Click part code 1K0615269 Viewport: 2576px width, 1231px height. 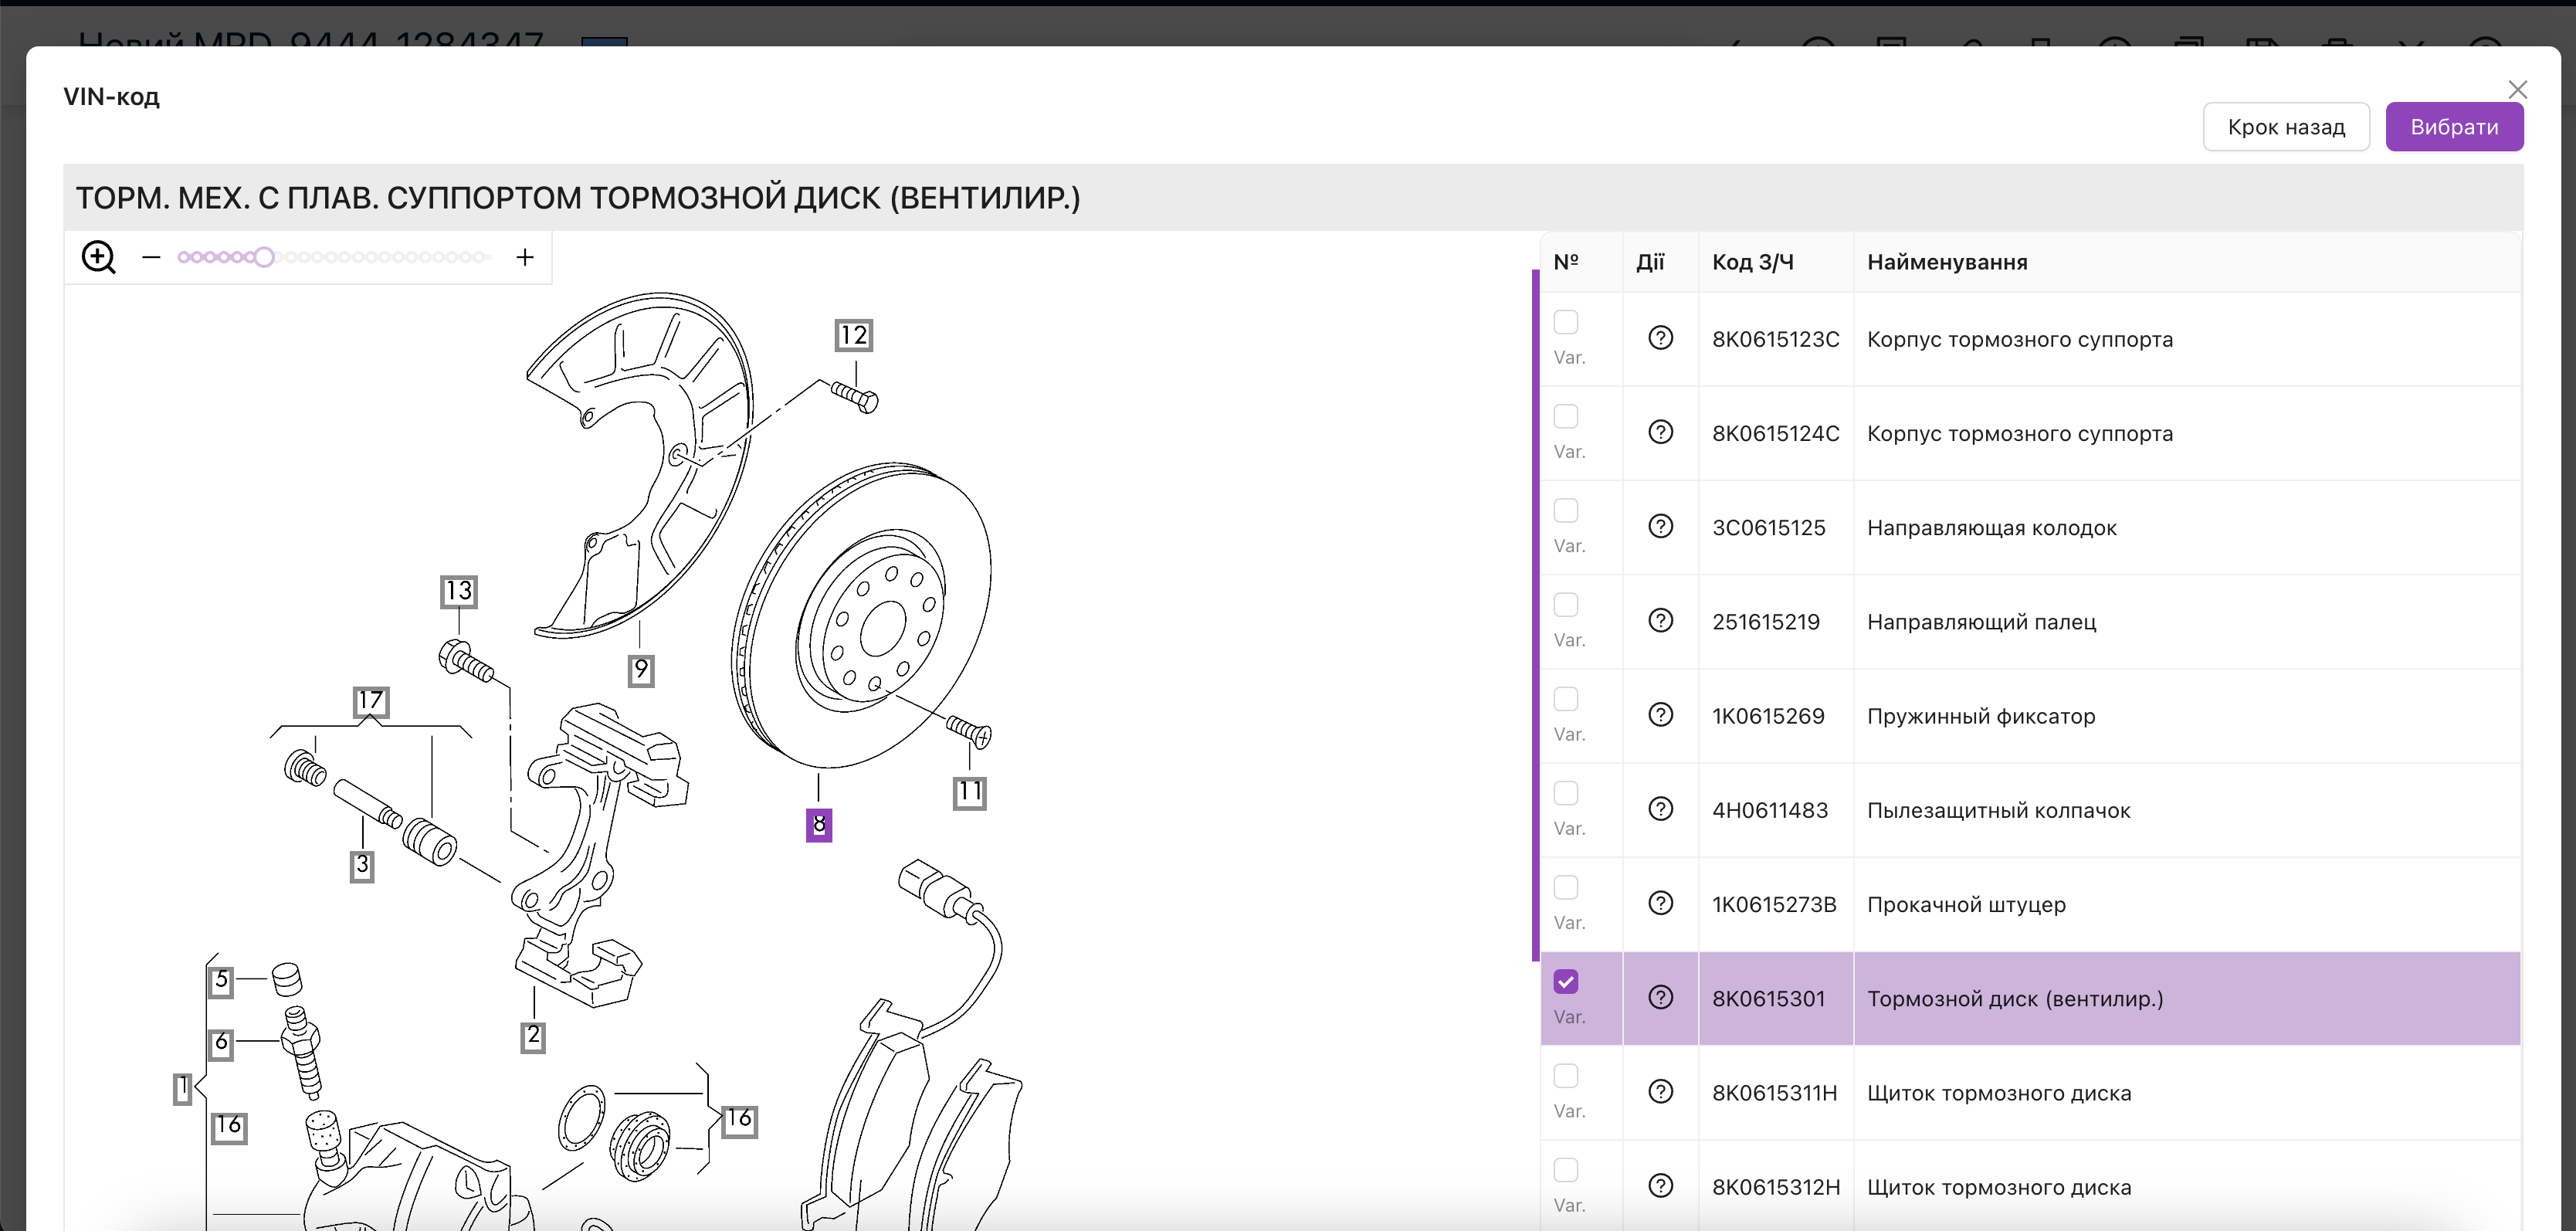coord(1768,716)
